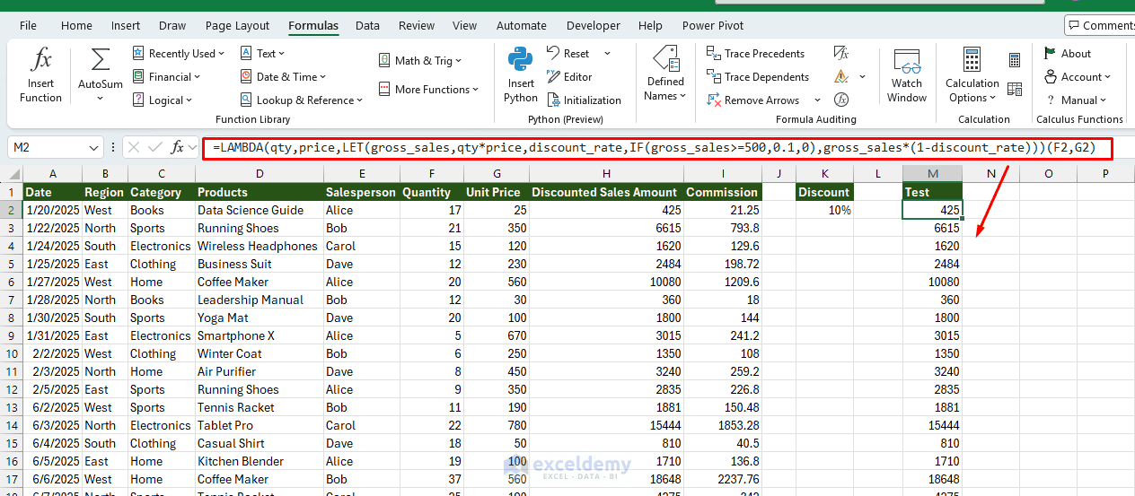Click the Error Checking icon

[x=841, y=77]
